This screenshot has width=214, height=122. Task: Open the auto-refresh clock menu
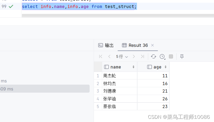(x=162, y=56)
